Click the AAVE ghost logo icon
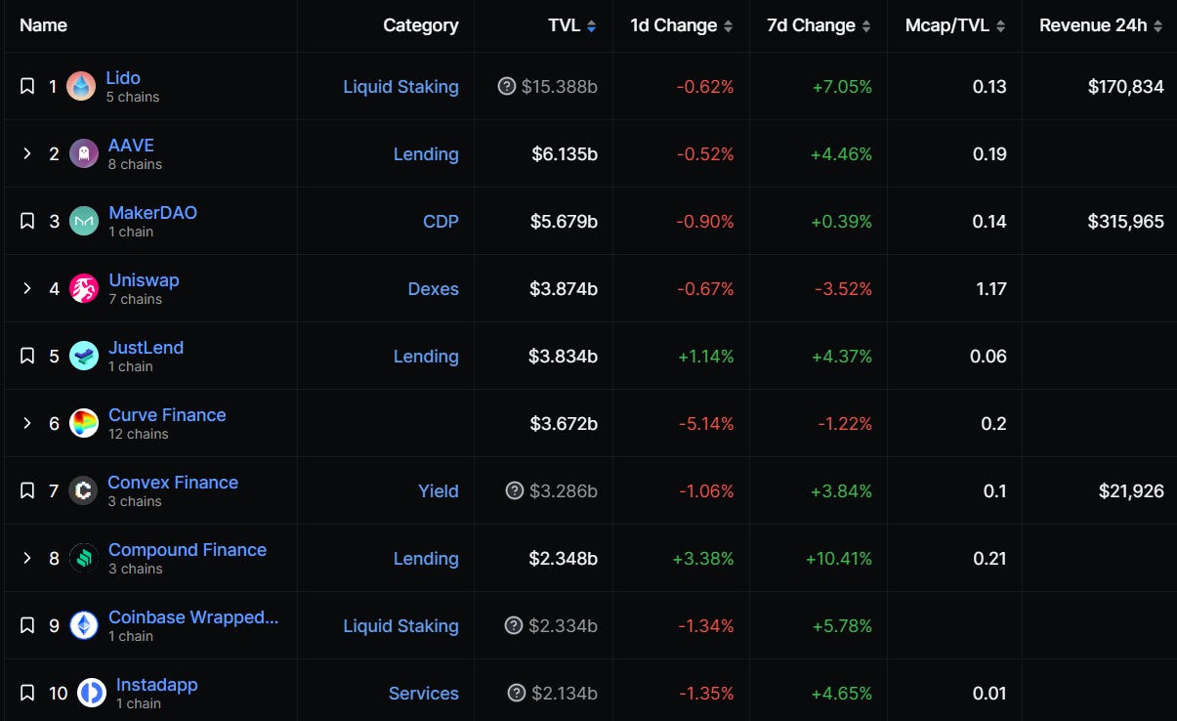The image size is (1177, 721). (84, 153)
